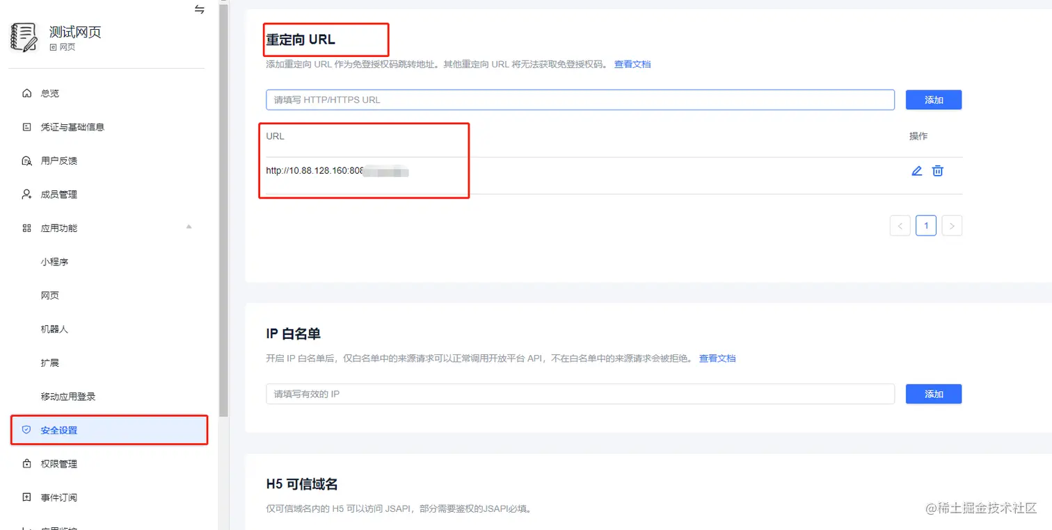
Task: Select 安全设置 in the sidebar
Action: tap(109, 430)
